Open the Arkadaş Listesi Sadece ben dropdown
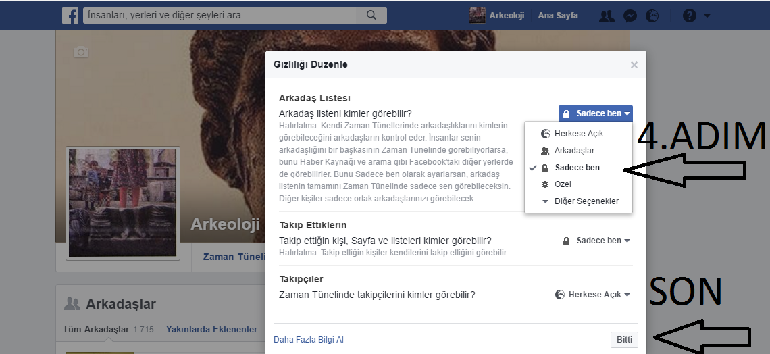770x354 pixels. (x=596, y=113)
